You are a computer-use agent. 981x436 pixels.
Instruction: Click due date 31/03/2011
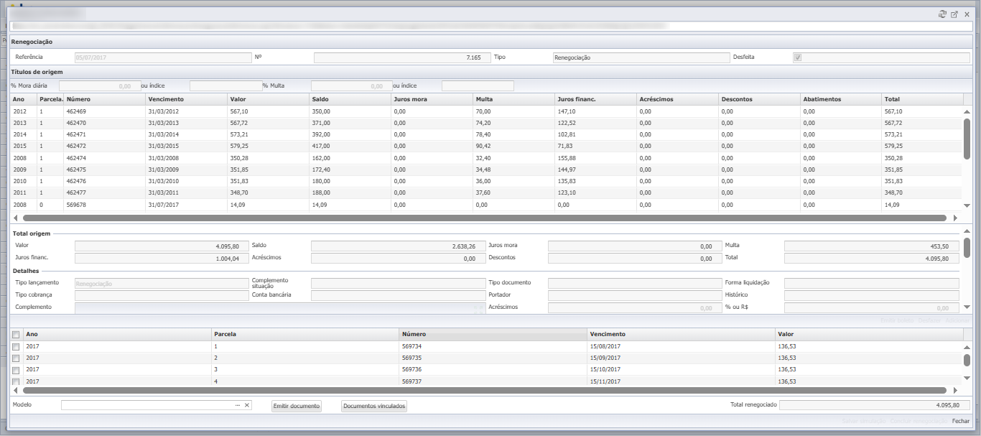[x=163, y=193]
